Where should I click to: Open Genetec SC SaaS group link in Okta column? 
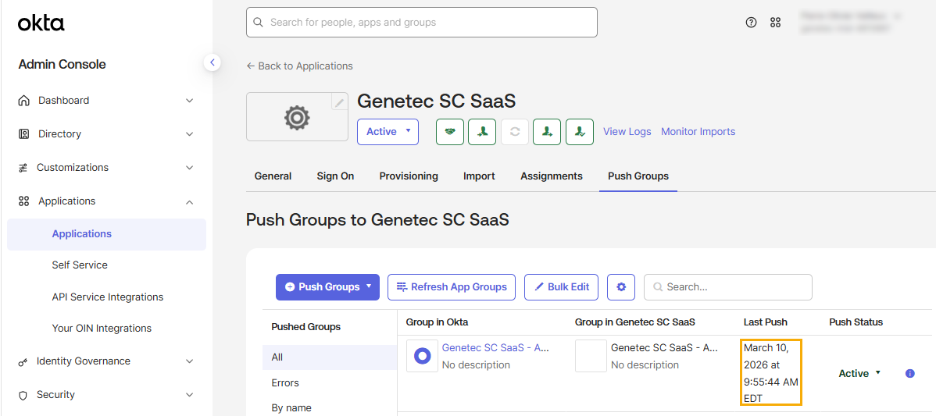tap(495, 348)
